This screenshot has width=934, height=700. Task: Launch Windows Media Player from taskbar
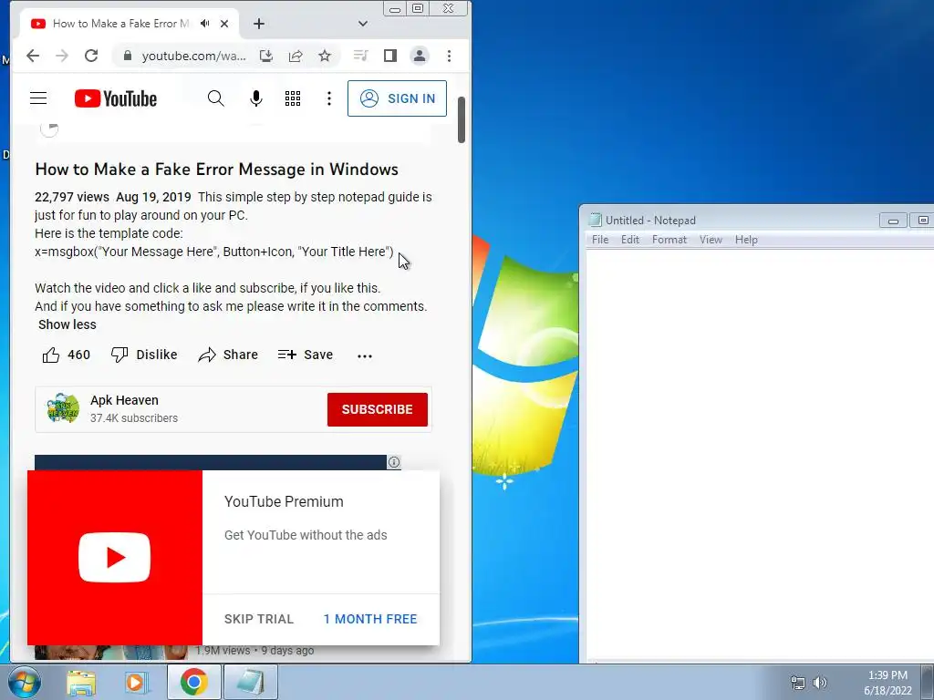click(136, 682)
